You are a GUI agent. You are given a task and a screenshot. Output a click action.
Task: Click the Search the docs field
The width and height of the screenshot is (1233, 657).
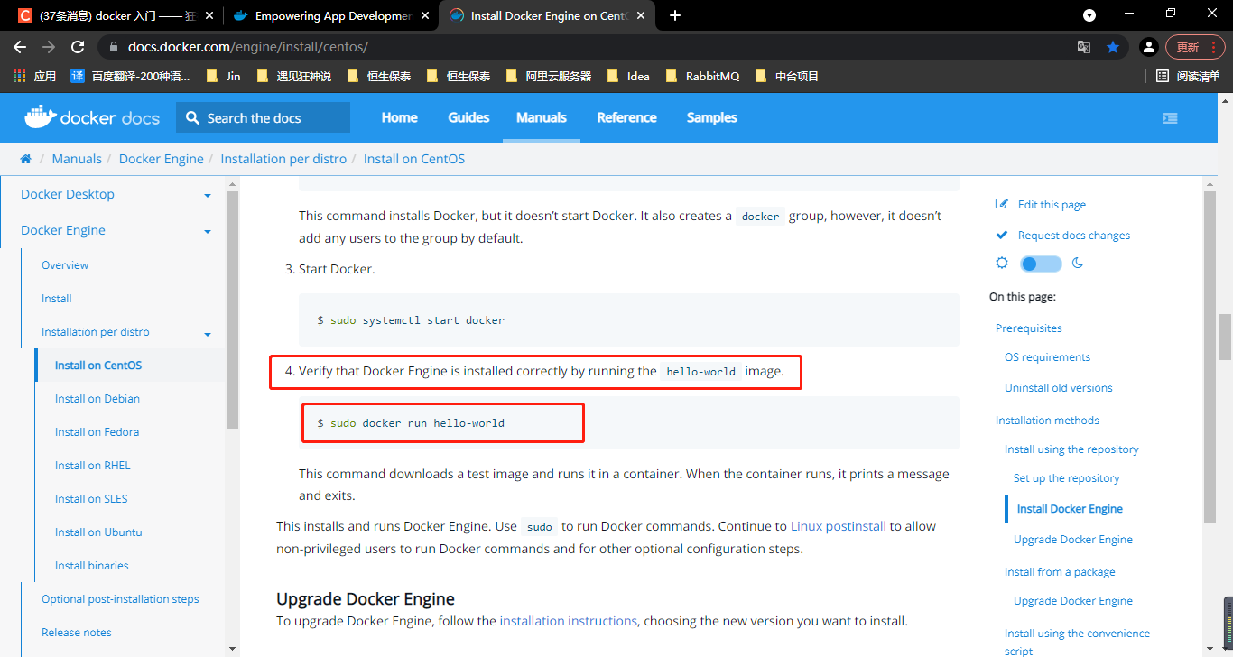pyautogui.click(x=263, y=118)
